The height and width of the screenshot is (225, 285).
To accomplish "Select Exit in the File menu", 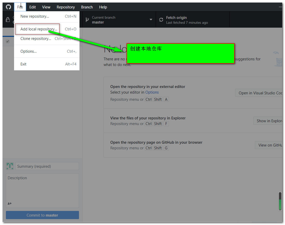I will (x=47, y=64).
